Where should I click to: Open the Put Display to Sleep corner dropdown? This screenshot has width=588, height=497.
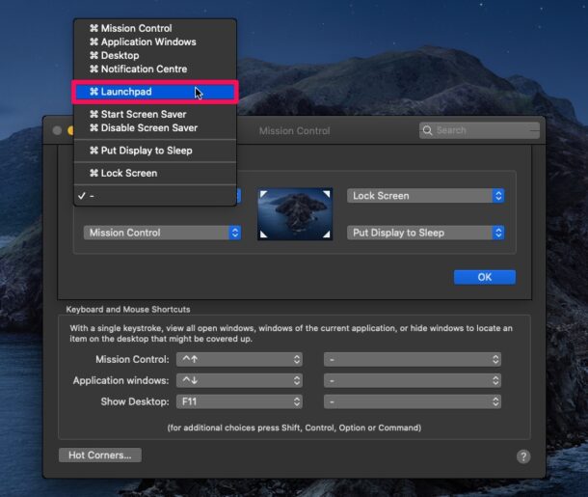[426, 233]
